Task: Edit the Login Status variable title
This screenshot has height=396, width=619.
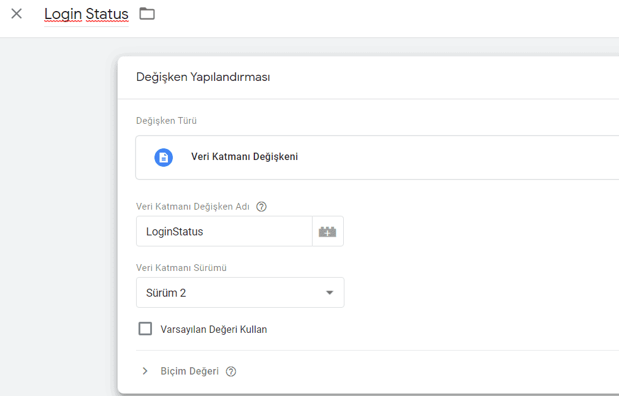Action: coord(86,14)
